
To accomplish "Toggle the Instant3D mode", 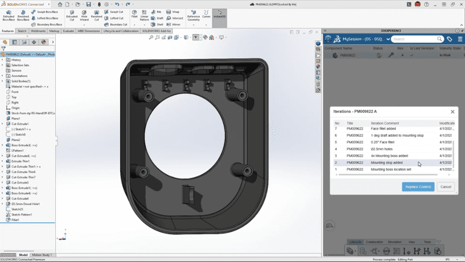I will point(219,15).
